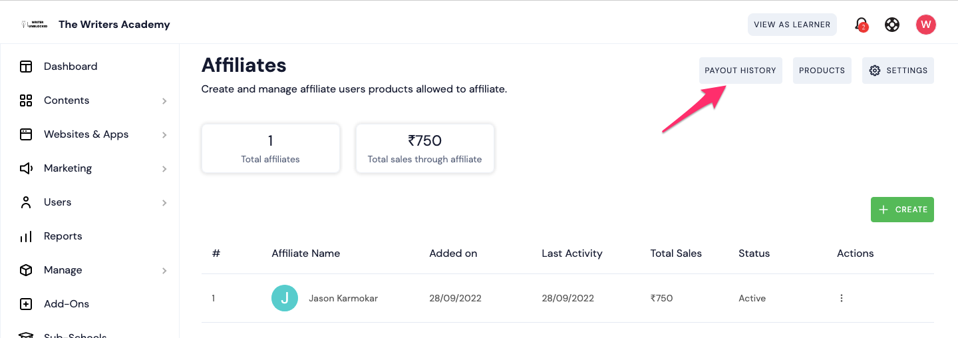This screenshot has width=958, height=338.
Task: Expand the Users submenu chevron
Action: point(164,203)
